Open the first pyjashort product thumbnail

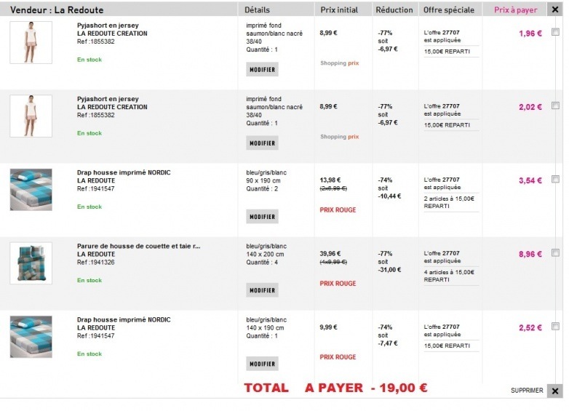pyautogui.click(x=31, y=42)
